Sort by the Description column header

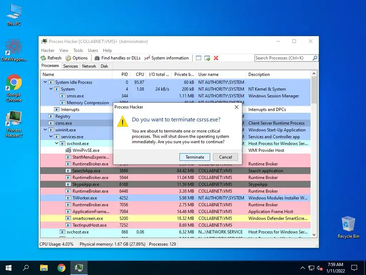(278, 74)
